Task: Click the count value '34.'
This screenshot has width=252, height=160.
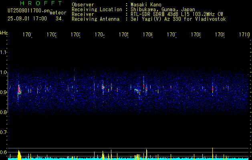Action: pyautogui.click(x=59, y=19)
